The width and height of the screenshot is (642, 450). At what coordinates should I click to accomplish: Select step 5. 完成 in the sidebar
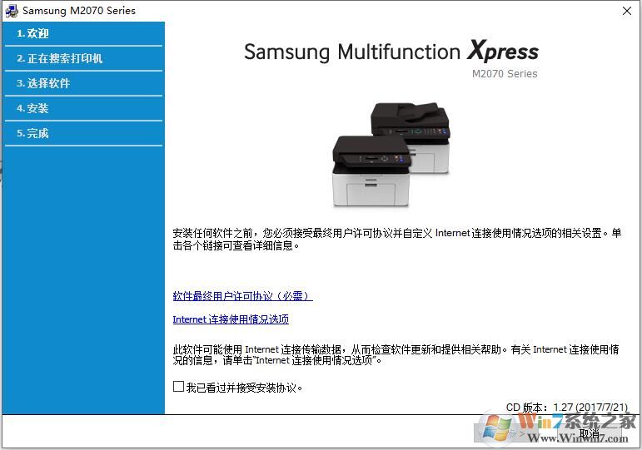coord(83,133)
